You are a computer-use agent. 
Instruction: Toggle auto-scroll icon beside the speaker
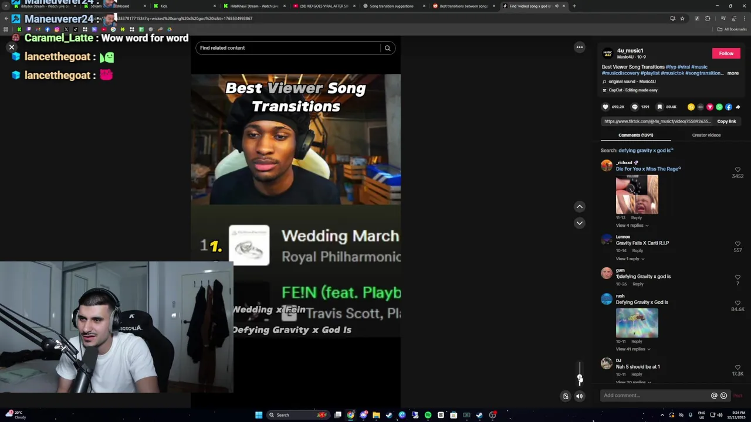point(566,396)
